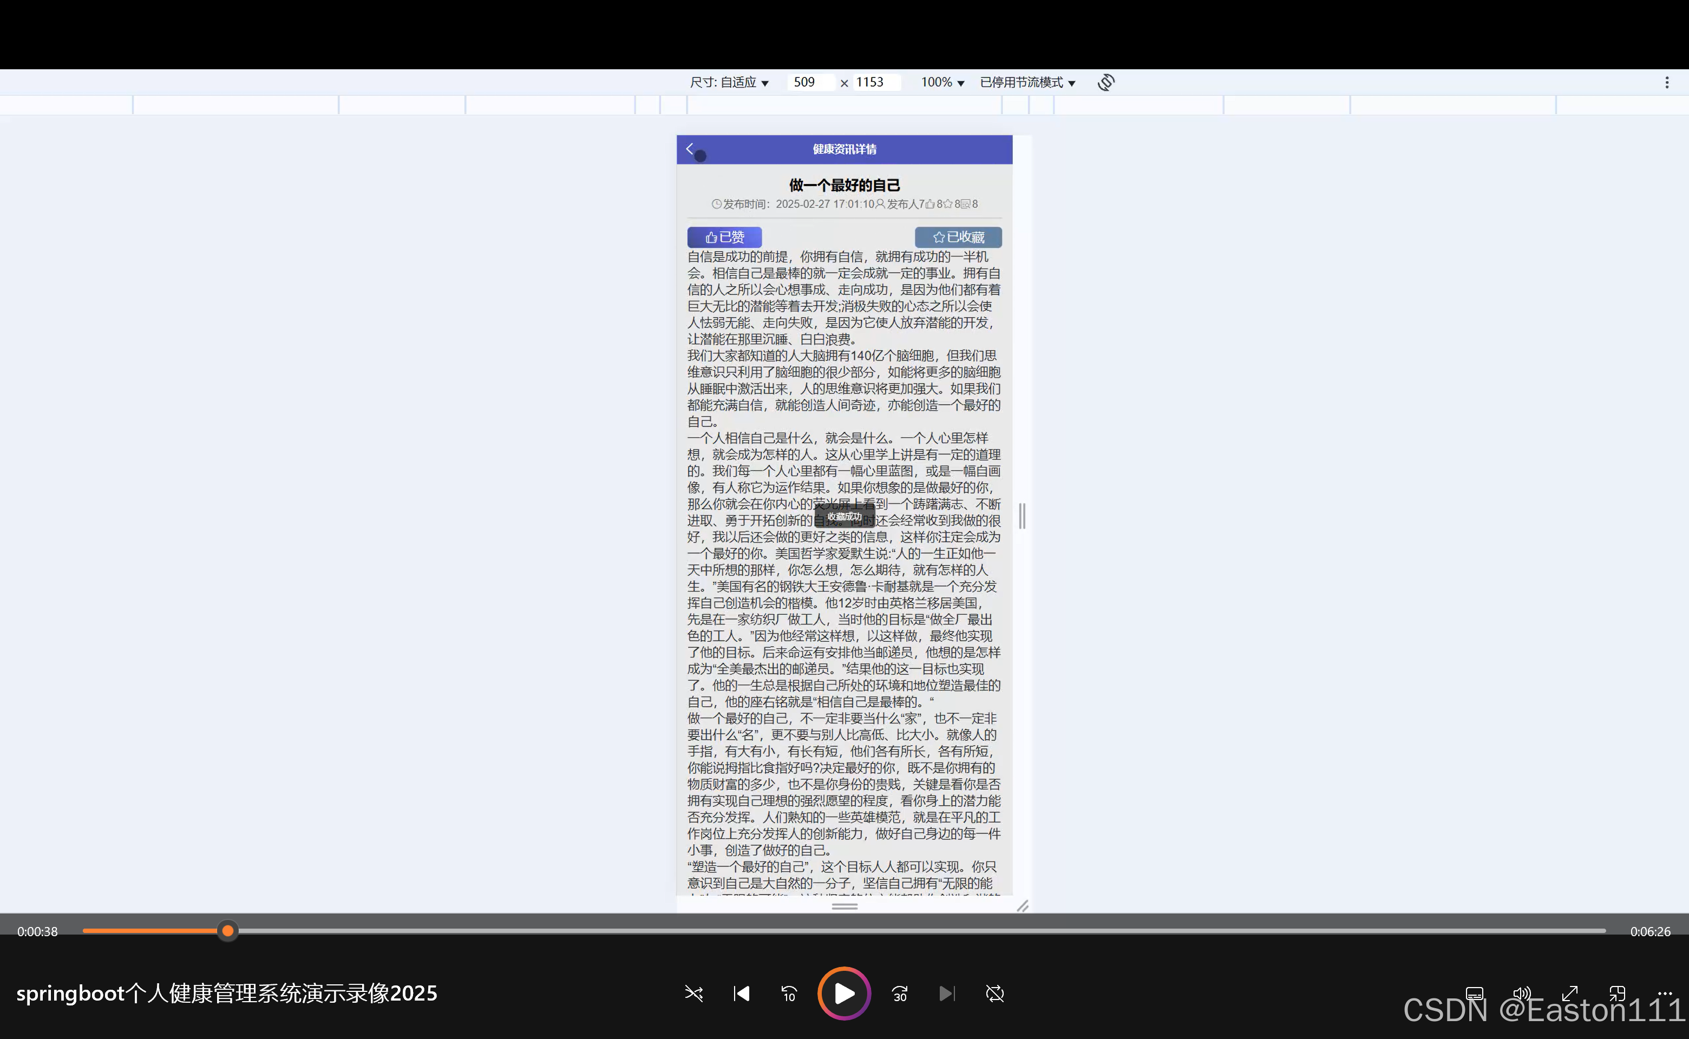Skip forward 30 seconds
This screenshot has height=1039, width=1689.
[x=899, y=994]
